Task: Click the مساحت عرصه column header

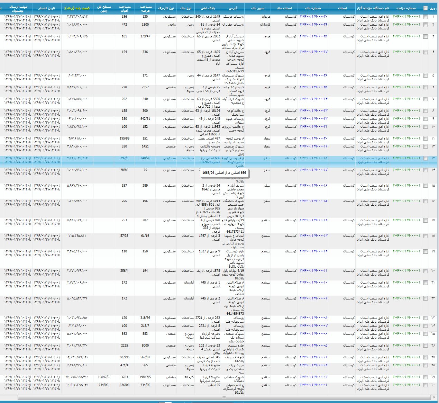Action: (x=145, y=8)
